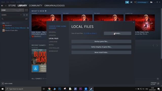Open the 2 weeks ago news thumbnail
162x91 pixels.
pos(140,23)
